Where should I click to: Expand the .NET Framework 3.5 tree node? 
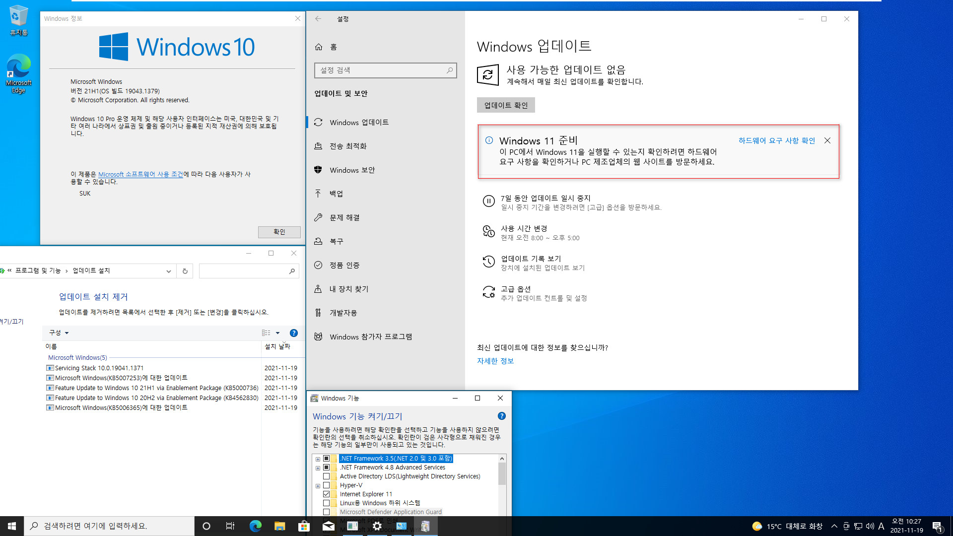pos(318,459)
